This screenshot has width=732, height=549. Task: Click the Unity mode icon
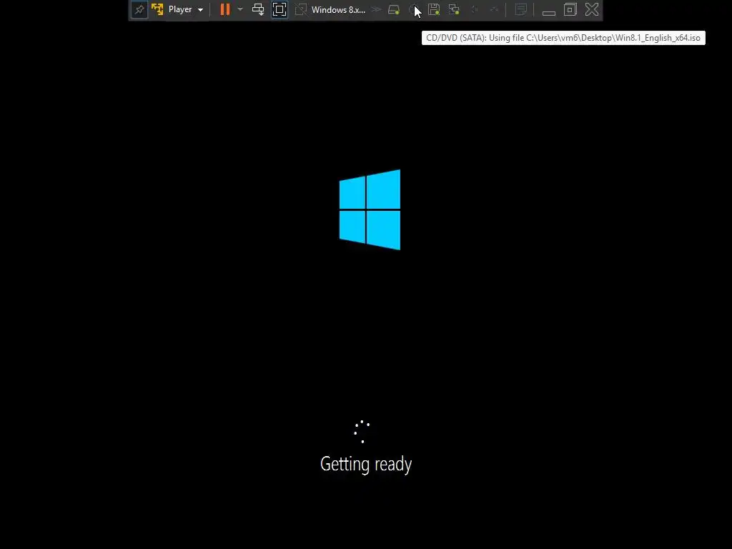coord(301,9)
